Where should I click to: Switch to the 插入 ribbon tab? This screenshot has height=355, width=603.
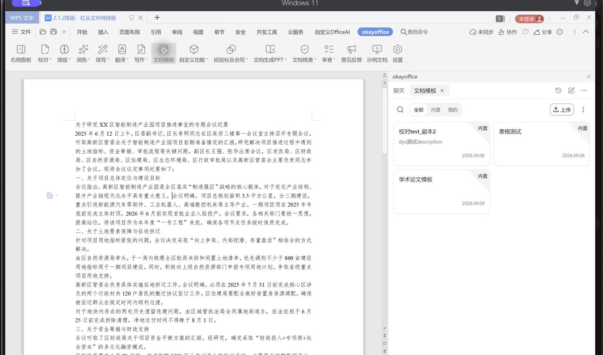(103, 32)
